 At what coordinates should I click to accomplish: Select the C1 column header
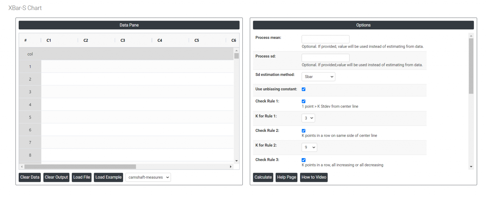click(49, 40)
